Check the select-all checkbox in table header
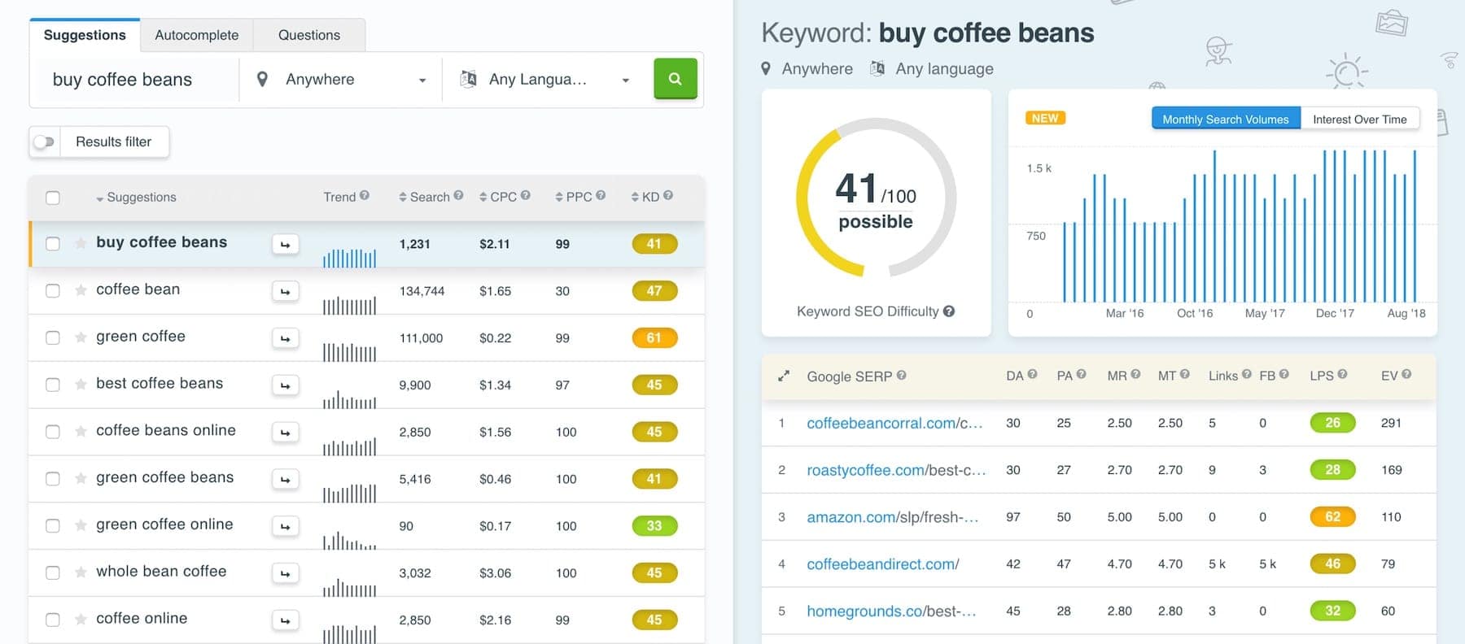Screen dimensions: 1465x644 coord(53,198)
